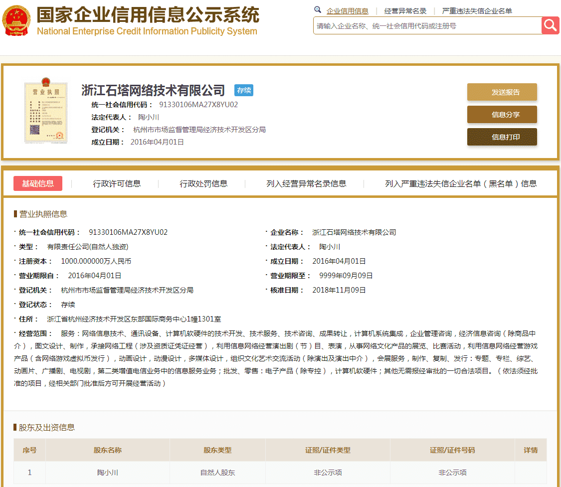Switch to the 基础信息 tab
This screenshot has height=487, width=561.
click(38, 183)
